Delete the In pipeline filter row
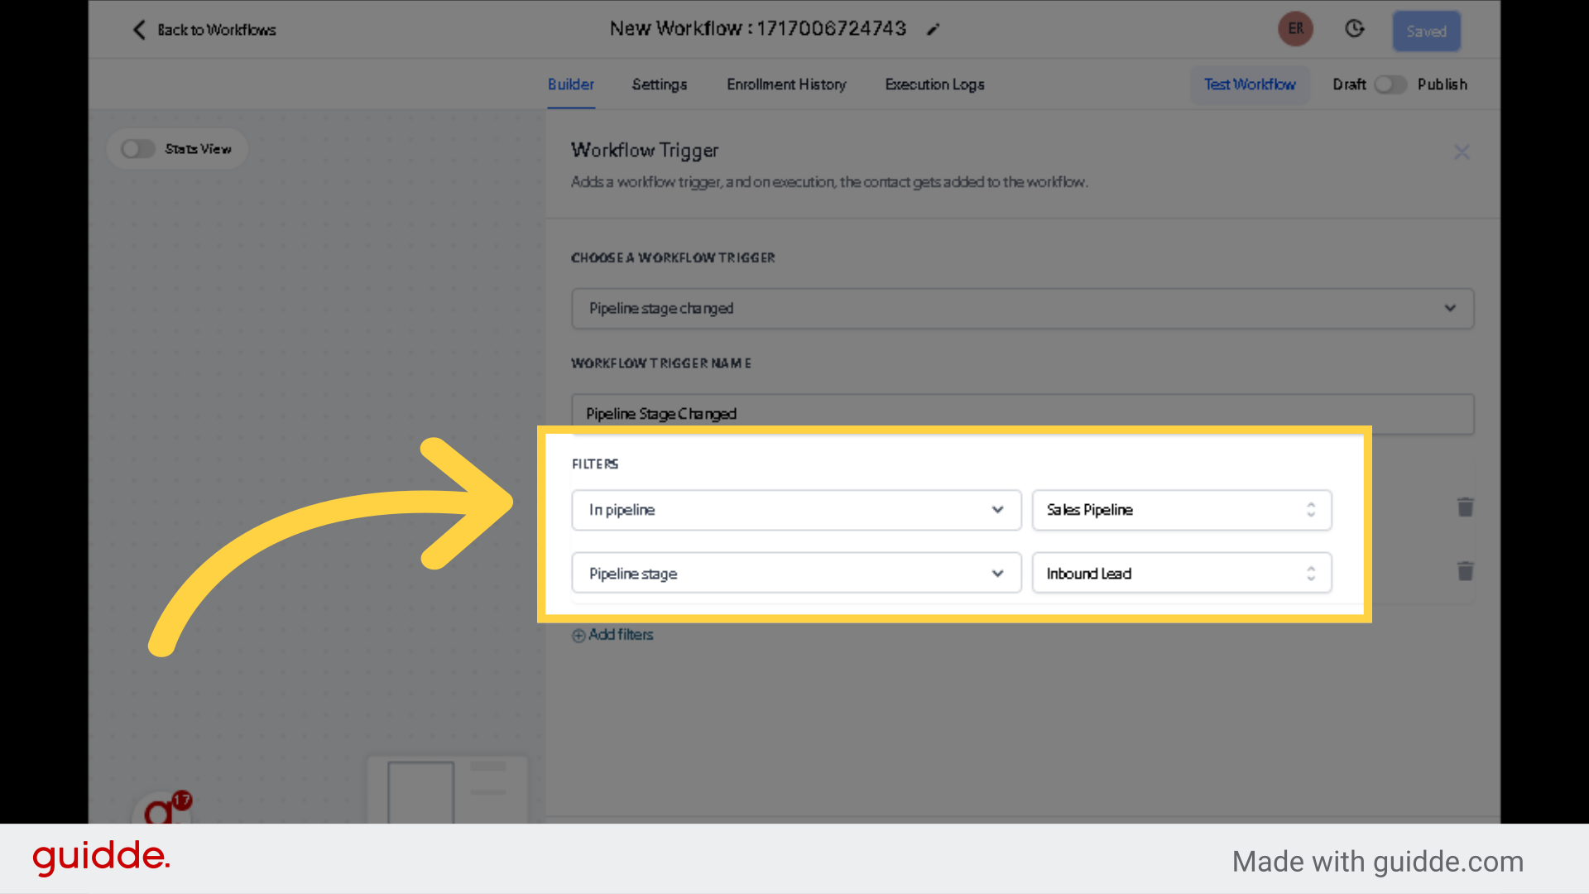This screenshot has width=1589, height=894. pyautogui.click(x=1465, y=507)
